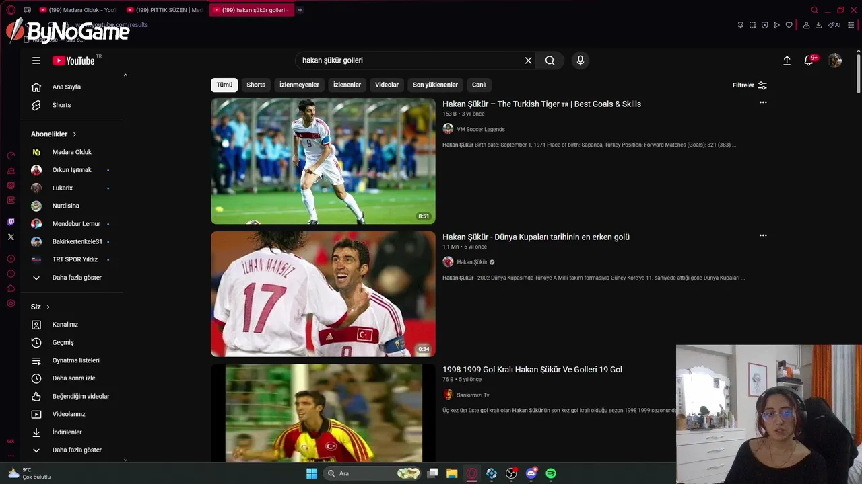
Task: Open the YouTube guide hamburger menu
Action: (x=36, y=61)
